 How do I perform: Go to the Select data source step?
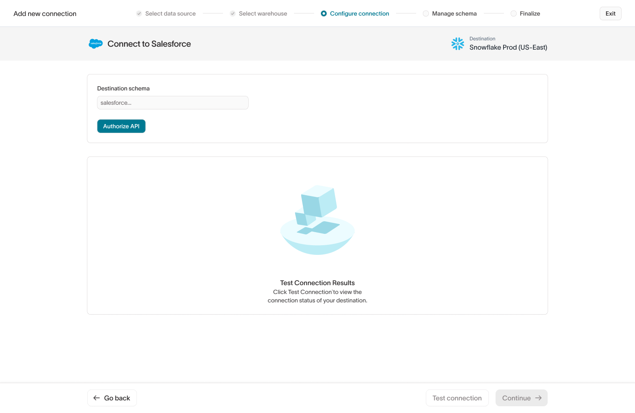point(170,13)
